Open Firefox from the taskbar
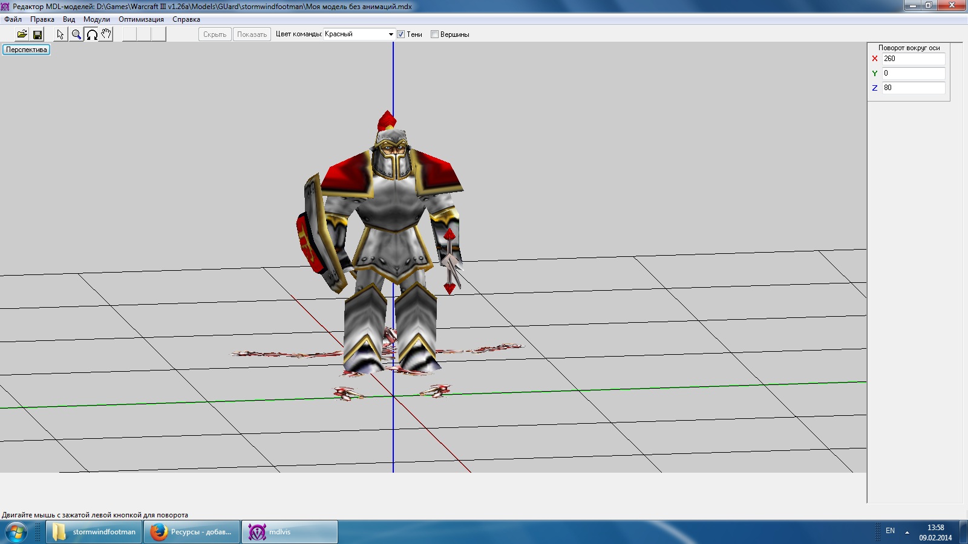The width and height of the screenshot is (968, 544). tap(192, 532)
